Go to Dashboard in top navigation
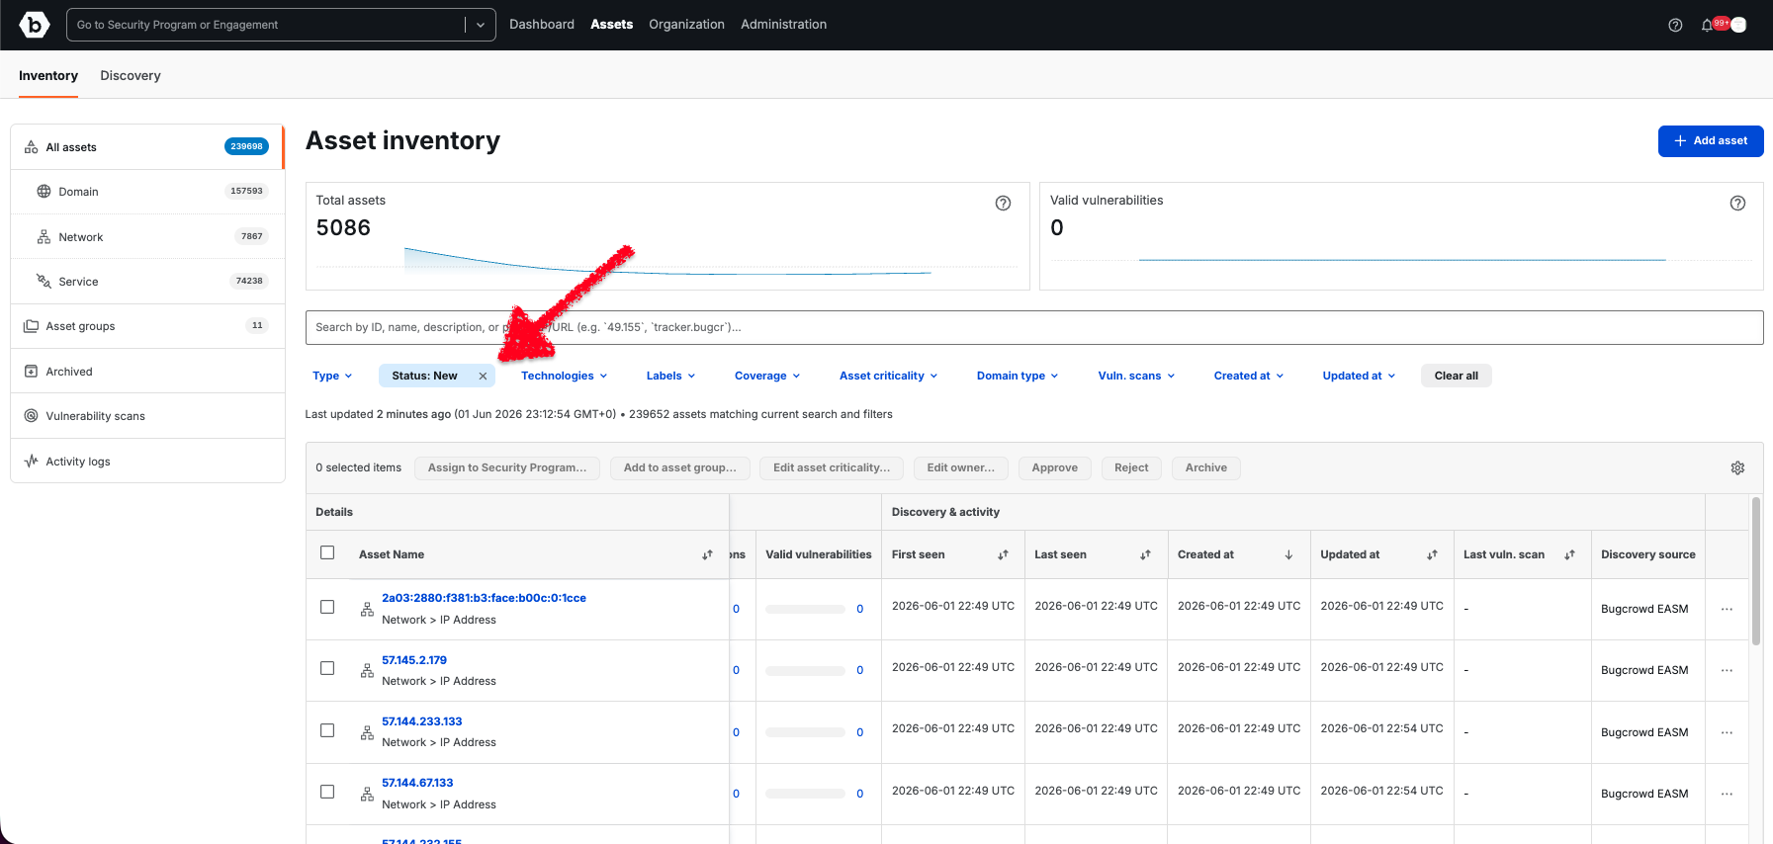1773x844 pixels. click(542, 25)
